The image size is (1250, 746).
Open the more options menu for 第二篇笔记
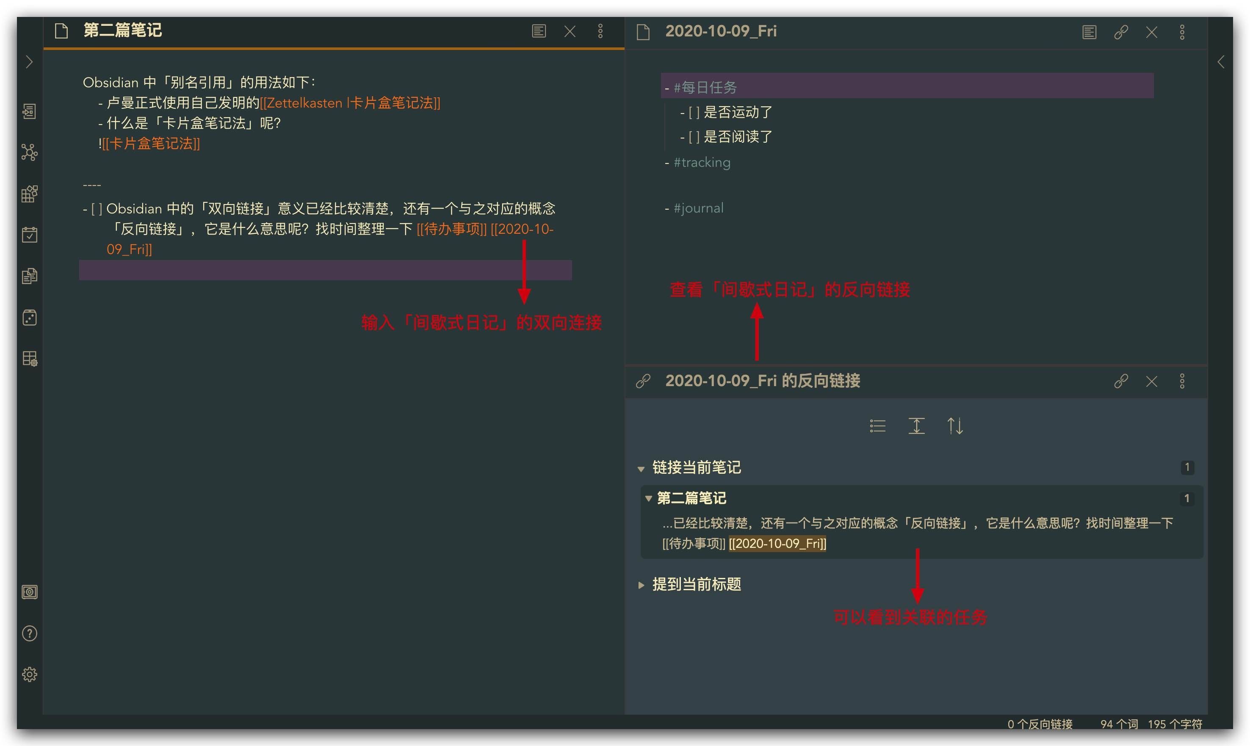(x=600, y=31)
